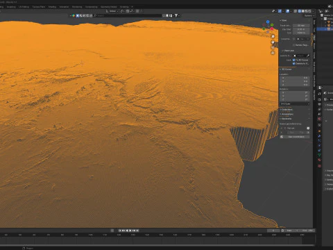This screenshot has height=250, width=333.
Task: Click the gear icon in the Geoscene panel
Action: 308,128
